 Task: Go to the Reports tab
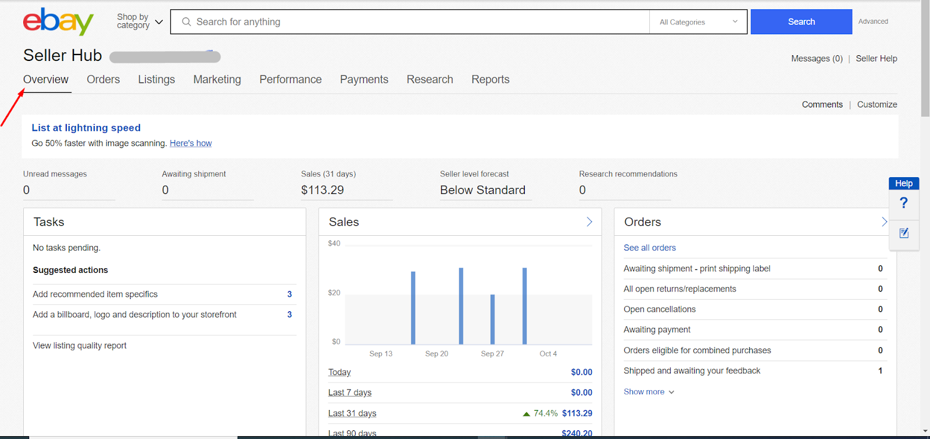(x=491, y=80)
